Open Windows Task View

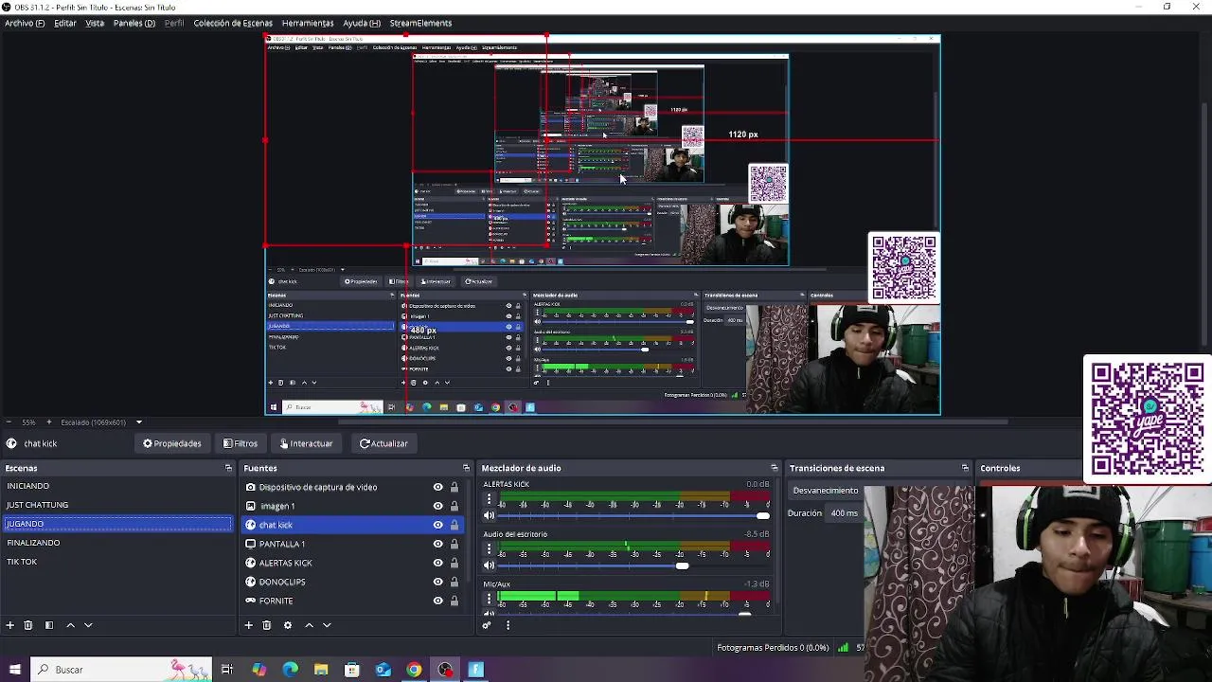227,670
